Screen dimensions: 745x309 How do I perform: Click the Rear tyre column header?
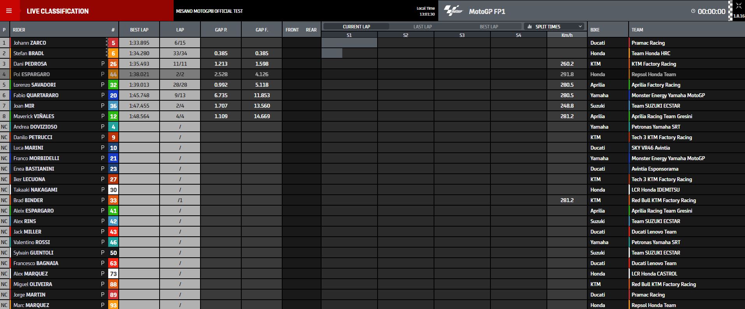(x=311, y=30)
